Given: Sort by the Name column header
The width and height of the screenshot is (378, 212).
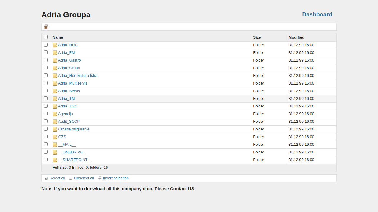Looking at the screenshot, I should [58, 37].
